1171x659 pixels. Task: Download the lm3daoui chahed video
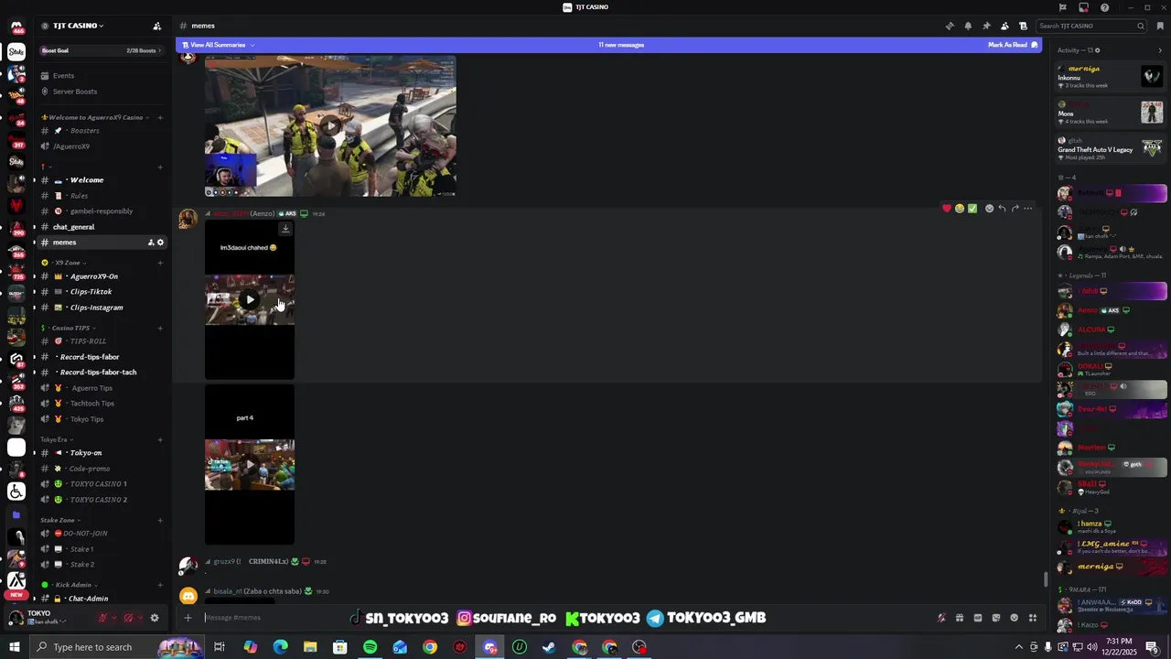pos(285,229)
